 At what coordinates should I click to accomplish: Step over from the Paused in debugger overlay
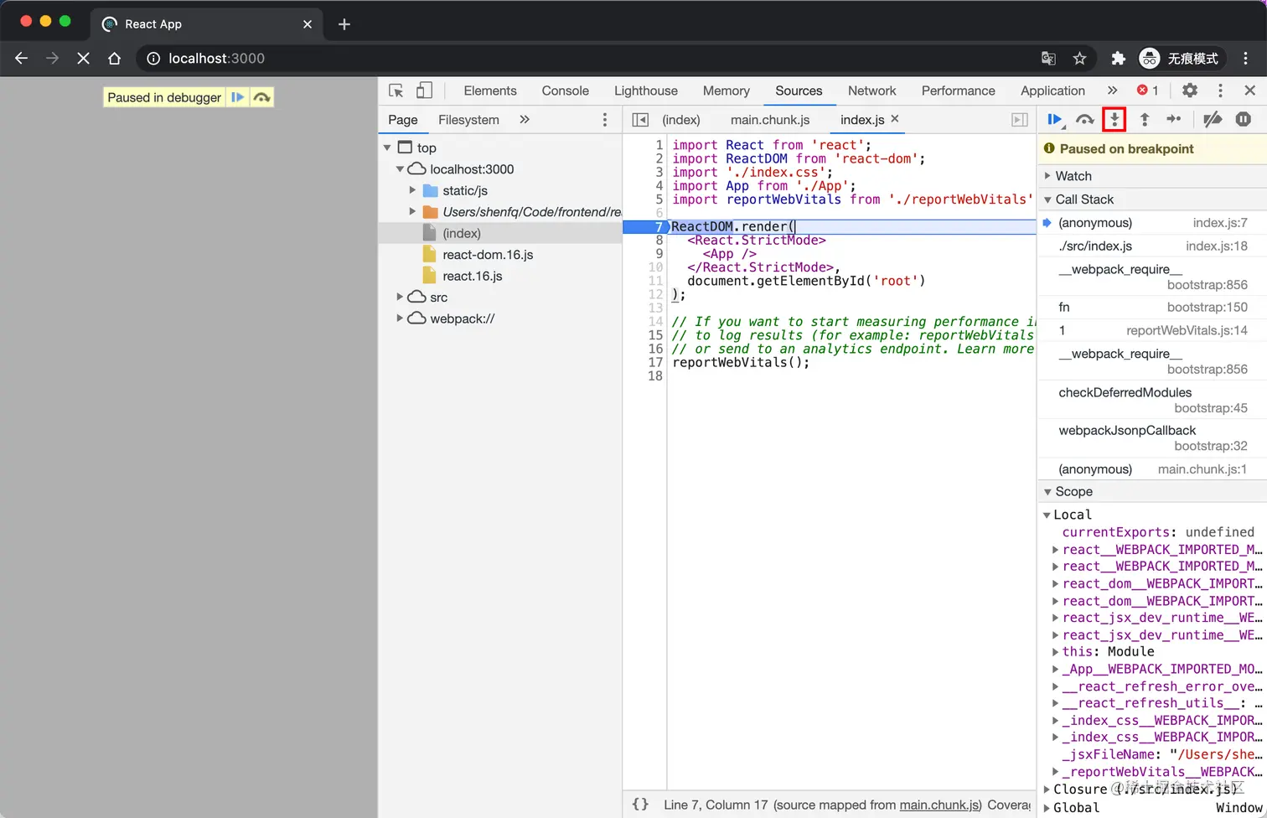coord(262,97)
